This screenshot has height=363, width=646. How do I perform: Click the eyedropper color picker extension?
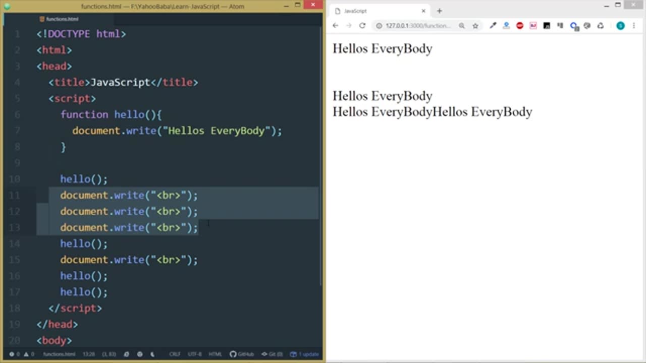point(493,26)
